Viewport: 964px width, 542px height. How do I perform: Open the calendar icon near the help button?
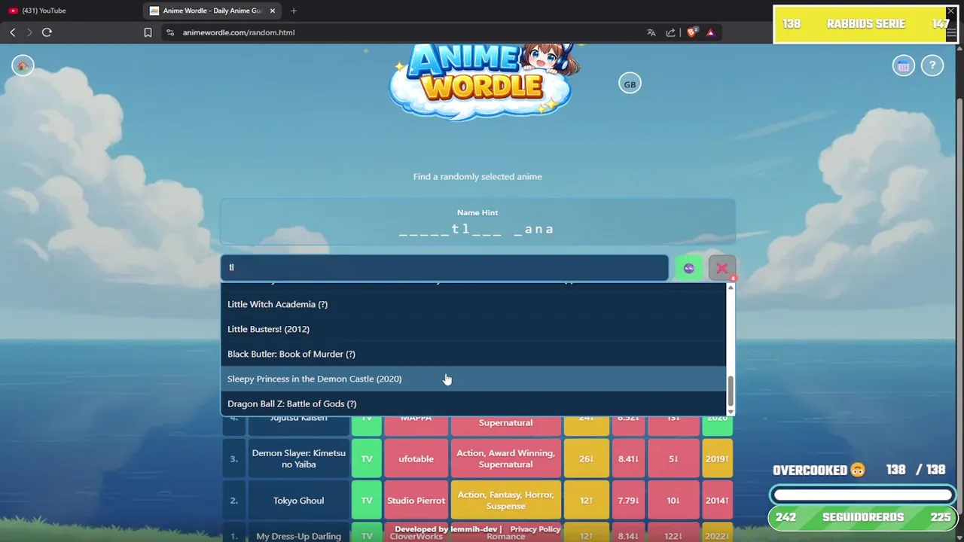pos(903,66)
